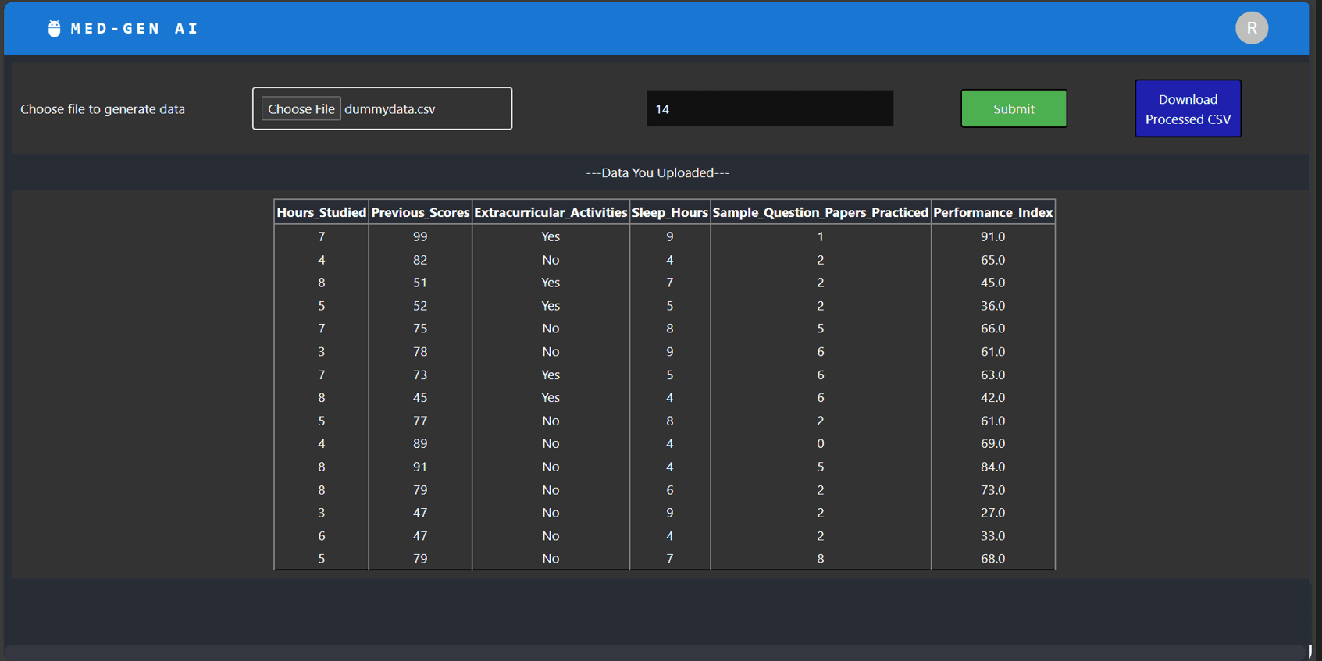Viewport: 1322px width, 661px height.
Task: Click the Previous_Scores cell 75
Action: coord(420,329)
